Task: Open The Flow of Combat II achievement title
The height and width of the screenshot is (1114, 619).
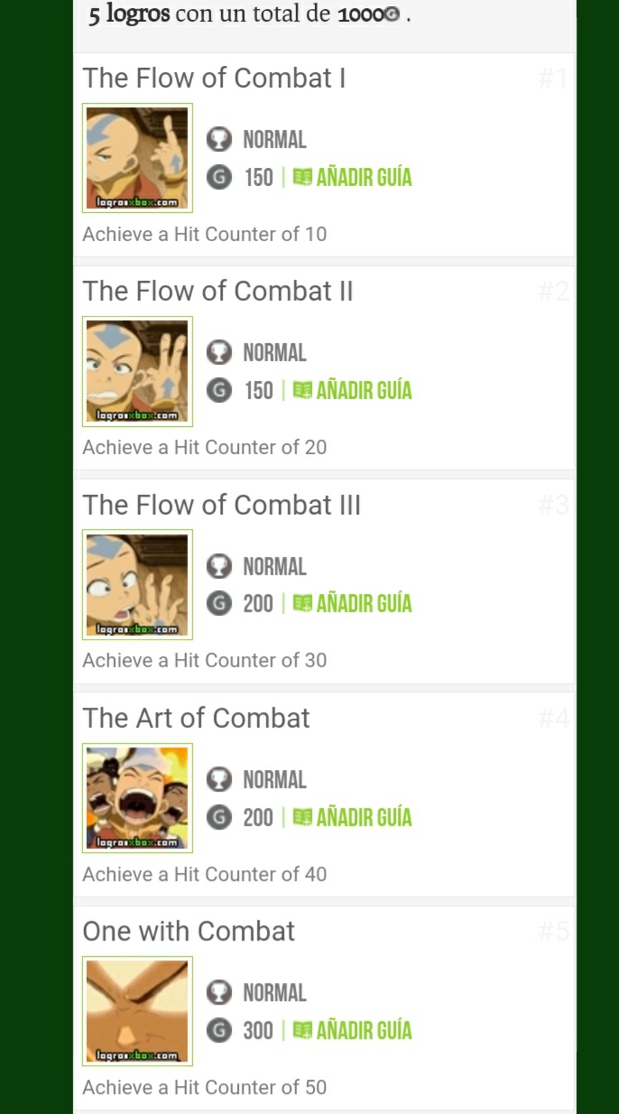Action: (x=217, y=292)
